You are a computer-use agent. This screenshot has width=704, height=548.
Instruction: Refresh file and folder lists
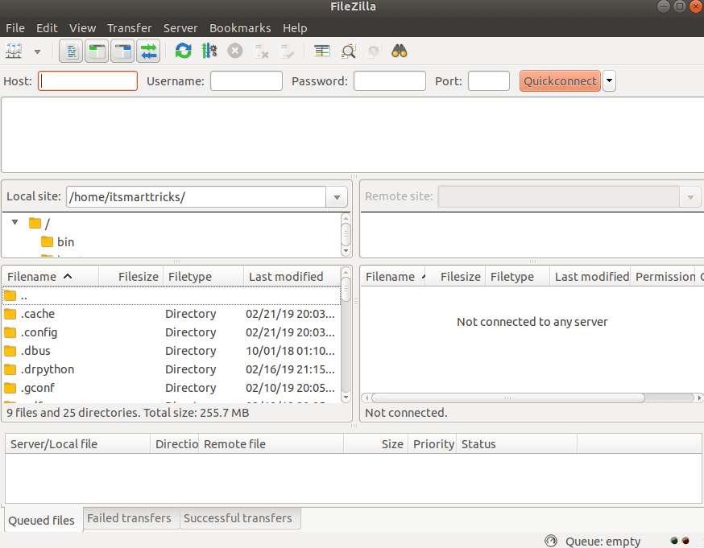(183, 51)
